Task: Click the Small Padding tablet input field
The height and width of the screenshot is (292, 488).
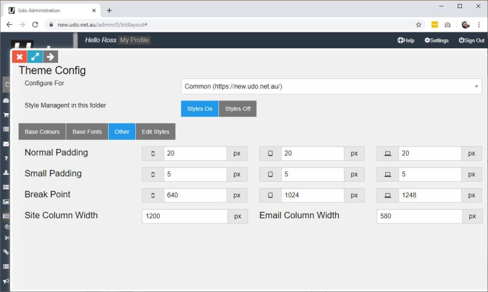Action: pos(313,174)
